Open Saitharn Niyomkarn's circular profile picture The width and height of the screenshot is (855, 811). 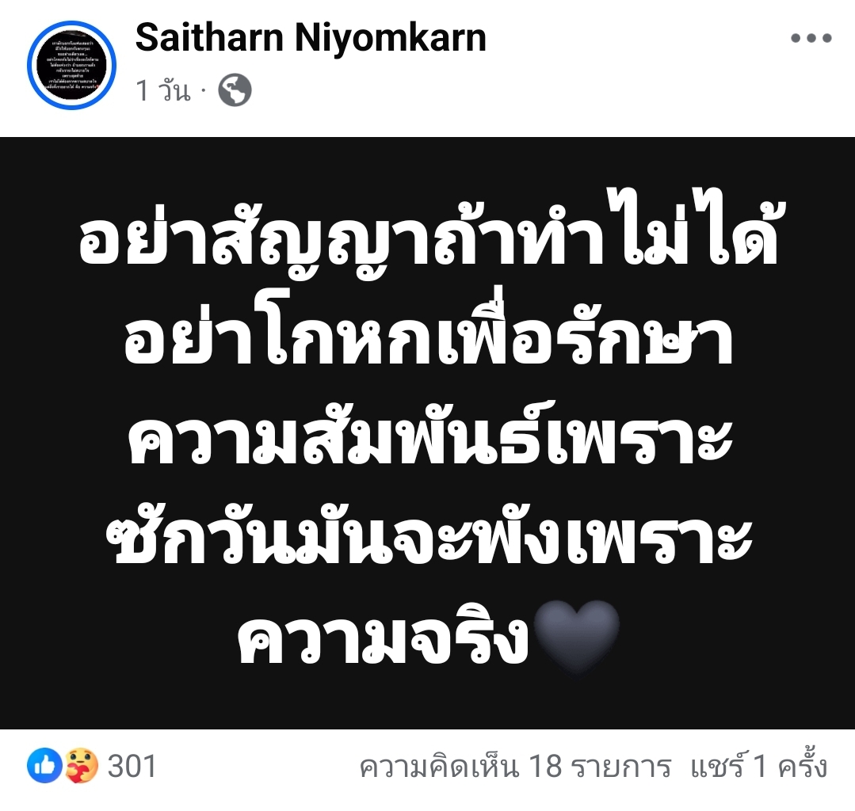[x=72, y=66]
